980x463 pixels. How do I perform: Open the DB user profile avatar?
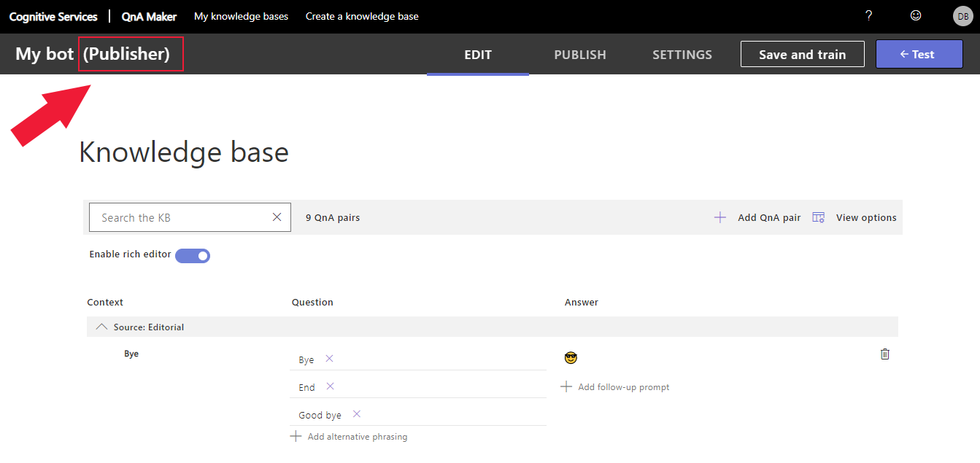point(963,16)
